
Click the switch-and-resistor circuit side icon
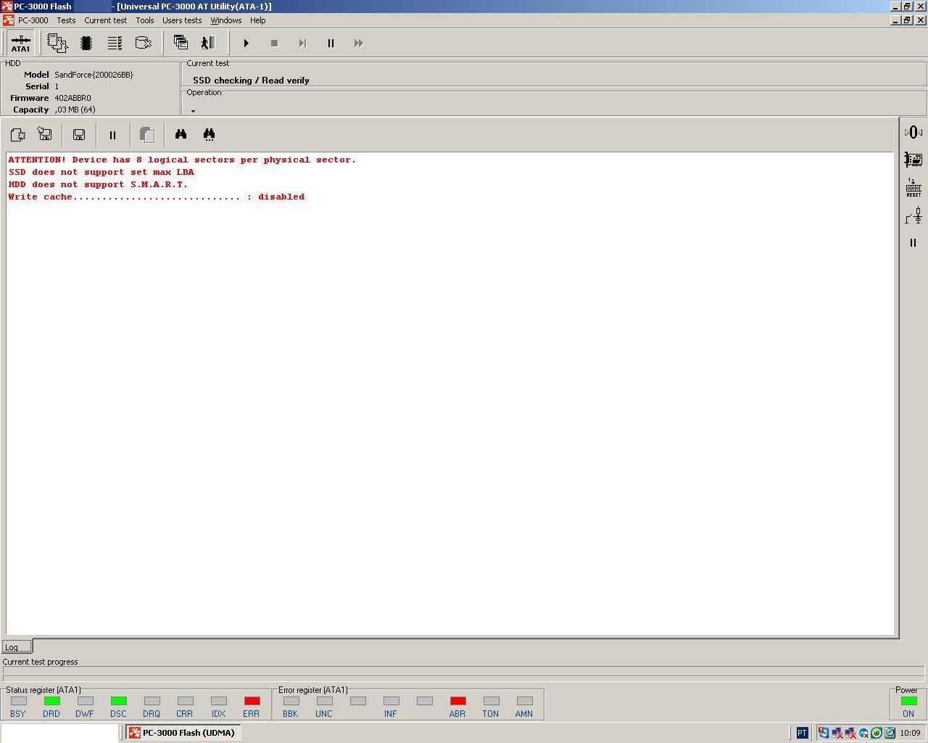[x=913, y=215]
